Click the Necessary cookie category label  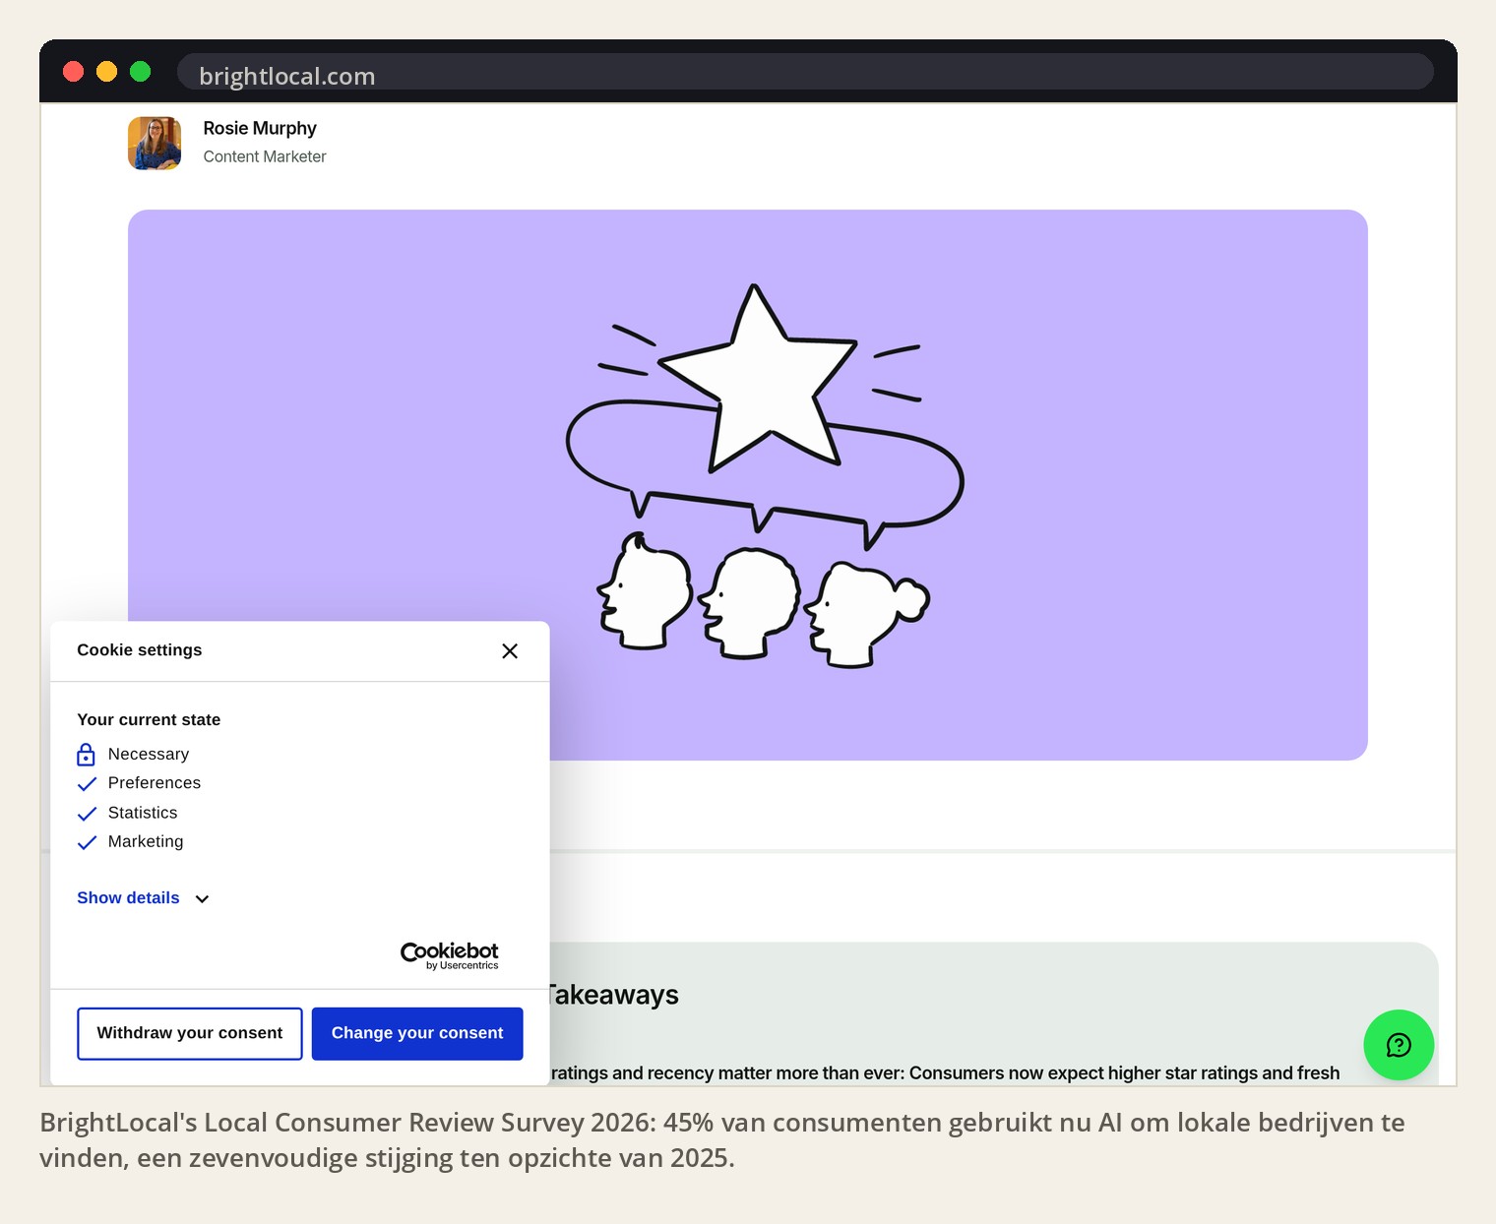click(x=149, y=755)
